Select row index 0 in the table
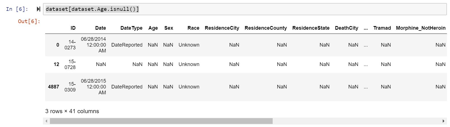This screenshot has width=450, height=127. [58, 45]
